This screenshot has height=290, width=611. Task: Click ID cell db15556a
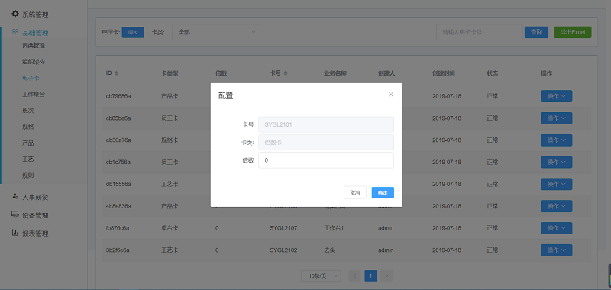[x=118, y=184]
